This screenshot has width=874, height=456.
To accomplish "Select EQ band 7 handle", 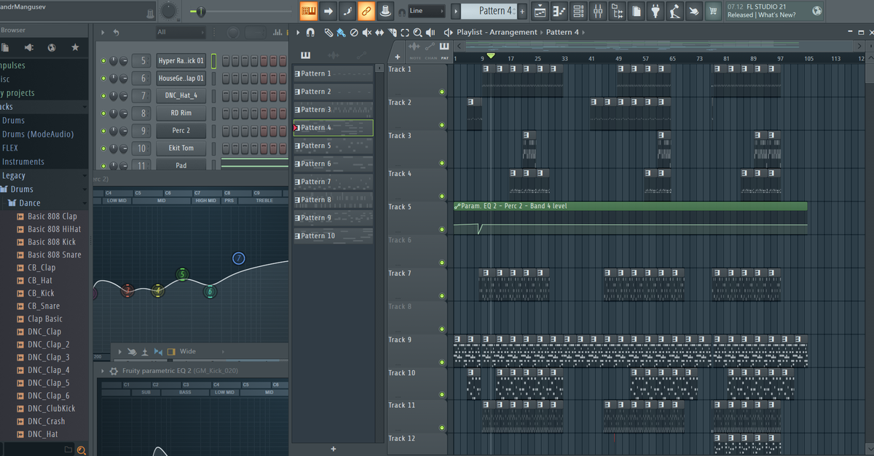I will [238, 258].
